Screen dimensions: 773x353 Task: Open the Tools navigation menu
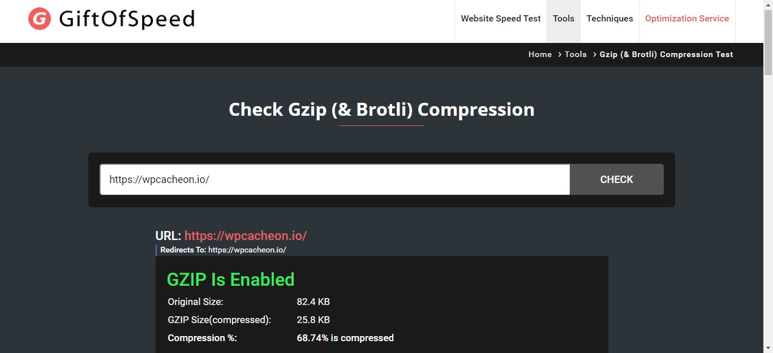564,19
